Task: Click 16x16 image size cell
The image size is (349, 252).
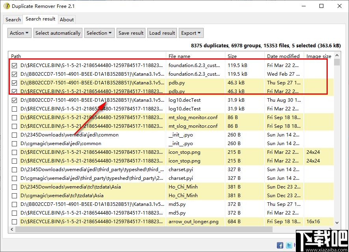Action: [x=313, y=222]
